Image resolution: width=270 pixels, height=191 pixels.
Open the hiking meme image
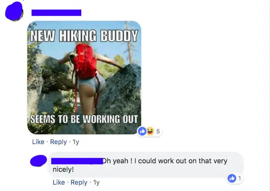coord(84,77)
